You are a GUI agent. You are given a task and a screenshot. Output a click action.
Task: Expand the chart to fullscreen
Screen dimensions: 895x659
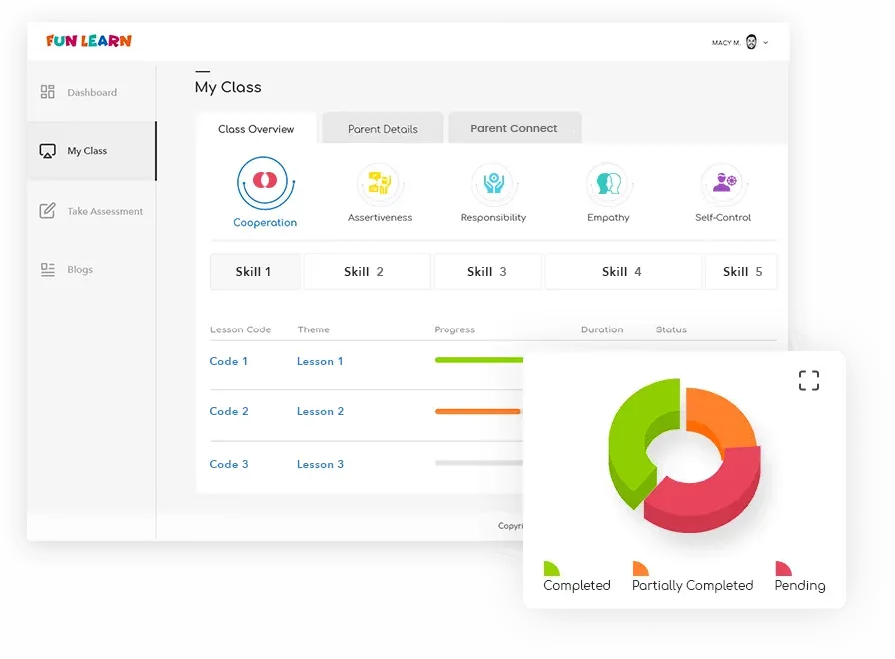point(809,380)
